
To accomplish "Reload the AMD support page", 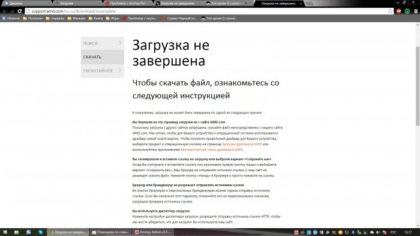I will [20, 11].
